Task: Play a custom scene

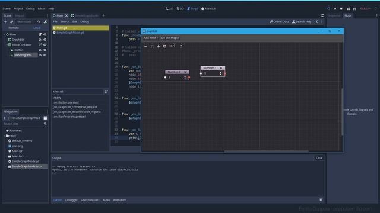Action: point(354,9)
